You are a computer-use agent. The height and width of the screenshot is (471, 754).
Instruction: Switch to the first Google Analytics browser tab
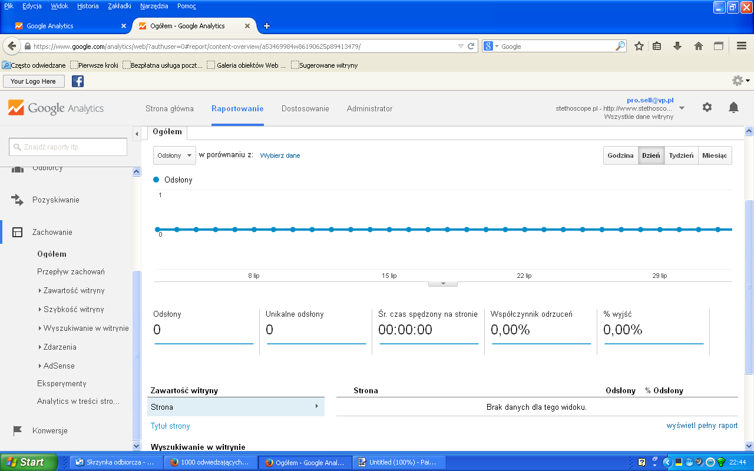click(70, 26)
